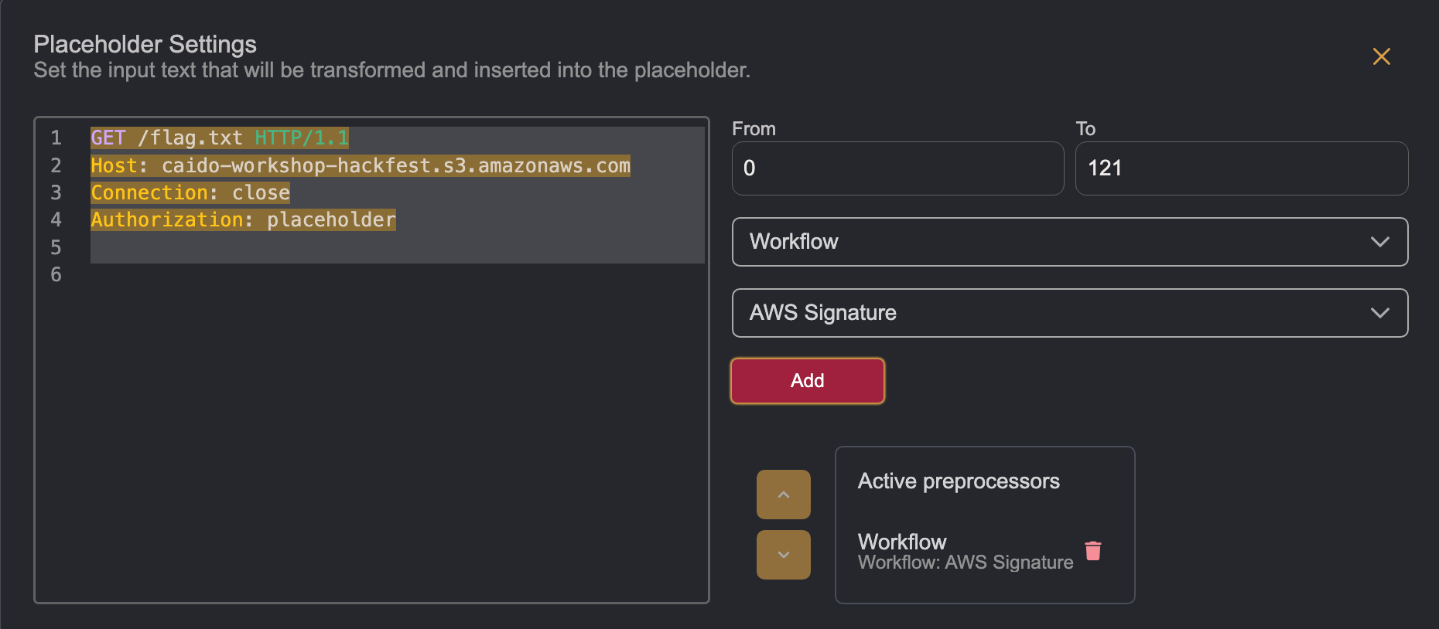Move preprocessor down with the down arrow
Image resolution: width=1439 pixels, height=629 pixels.
pyautogui.click(x=784, y=555)
